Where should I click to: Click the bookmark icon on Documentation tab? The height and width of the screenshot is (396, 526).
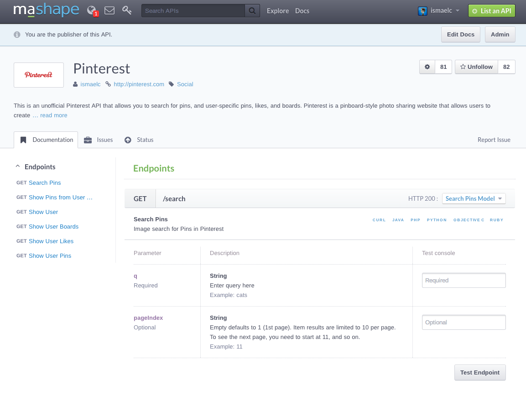coord(23,140)
